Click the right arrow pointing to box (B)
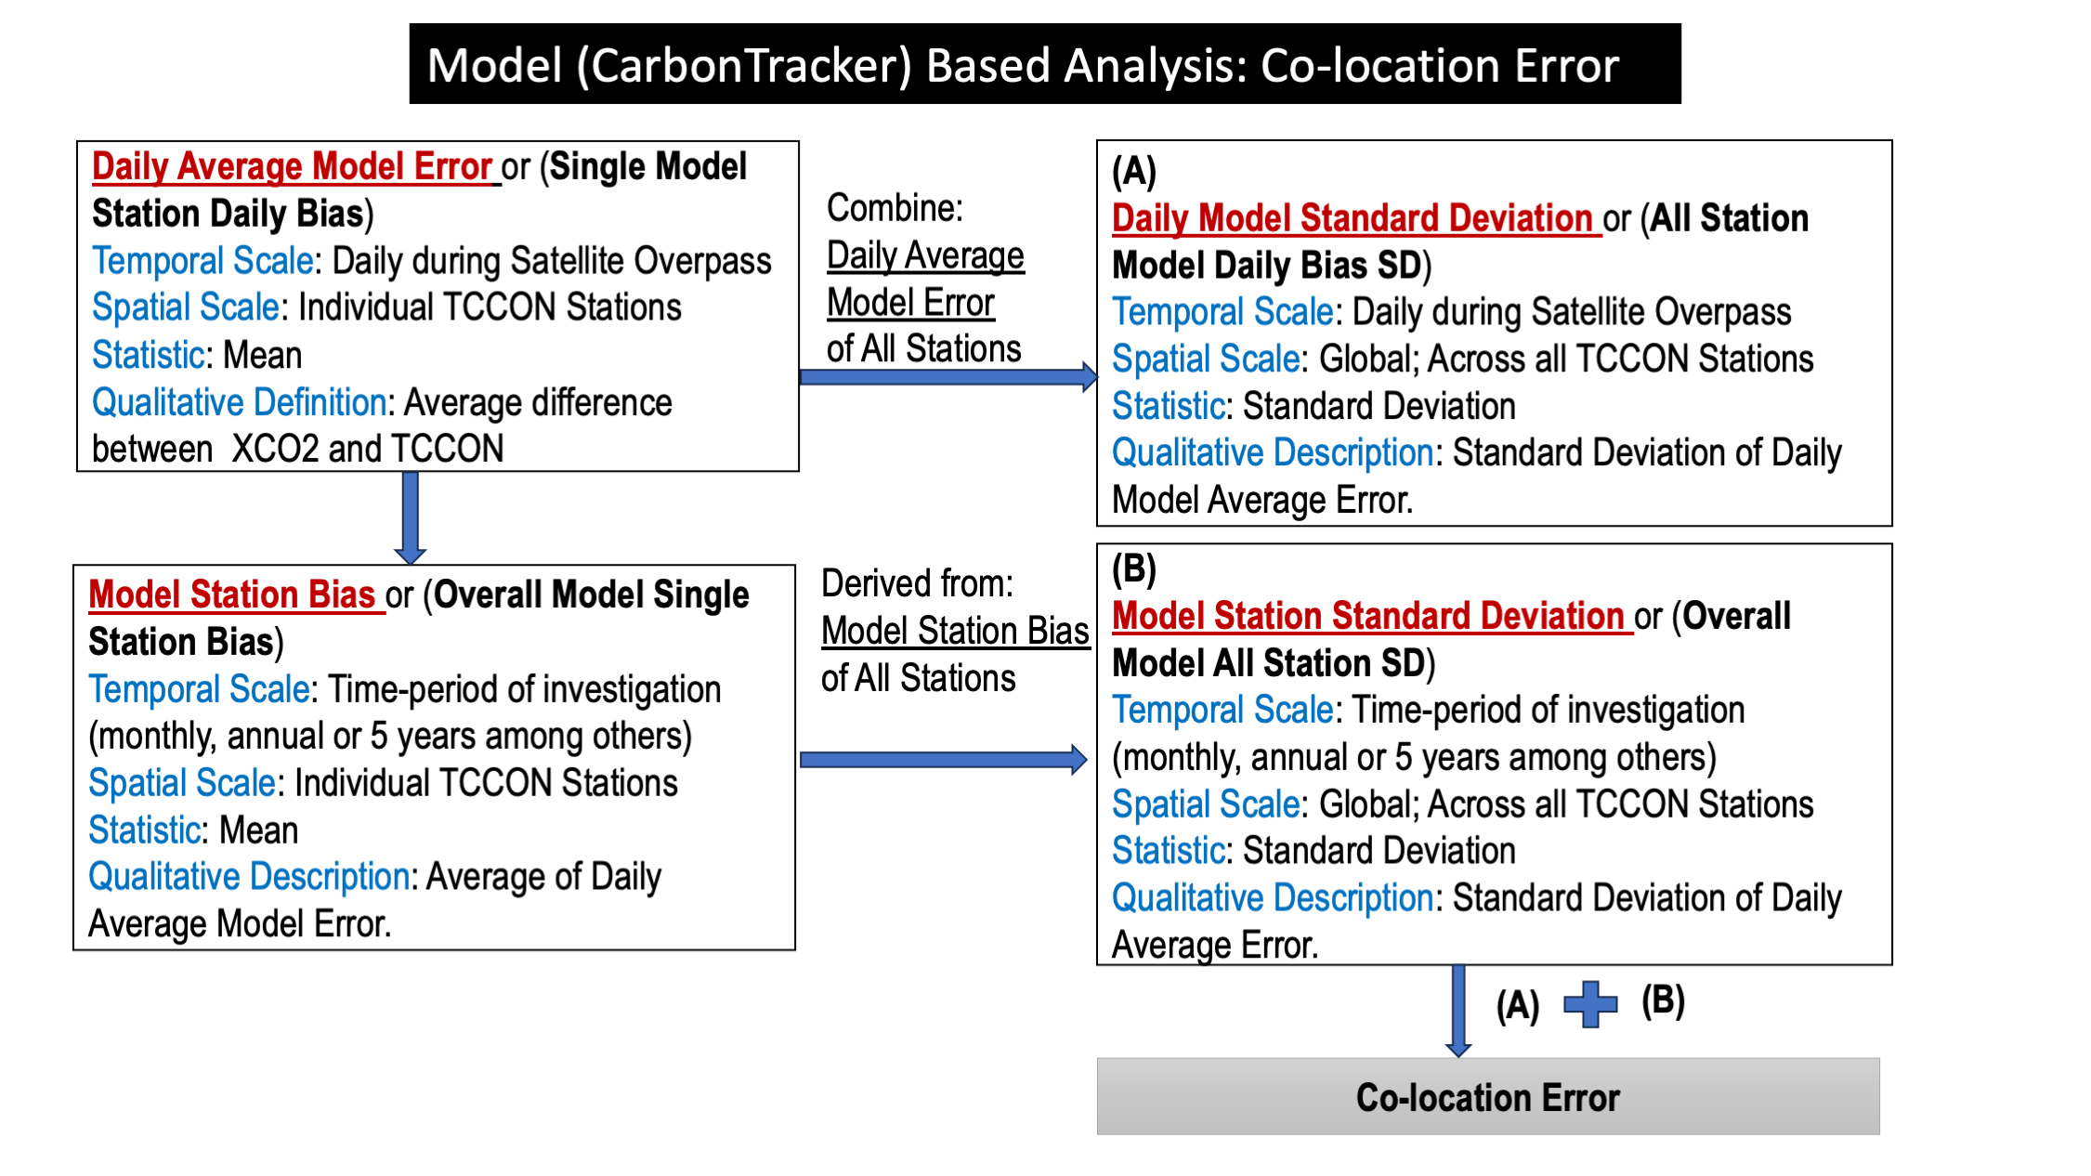 point(943,760)
